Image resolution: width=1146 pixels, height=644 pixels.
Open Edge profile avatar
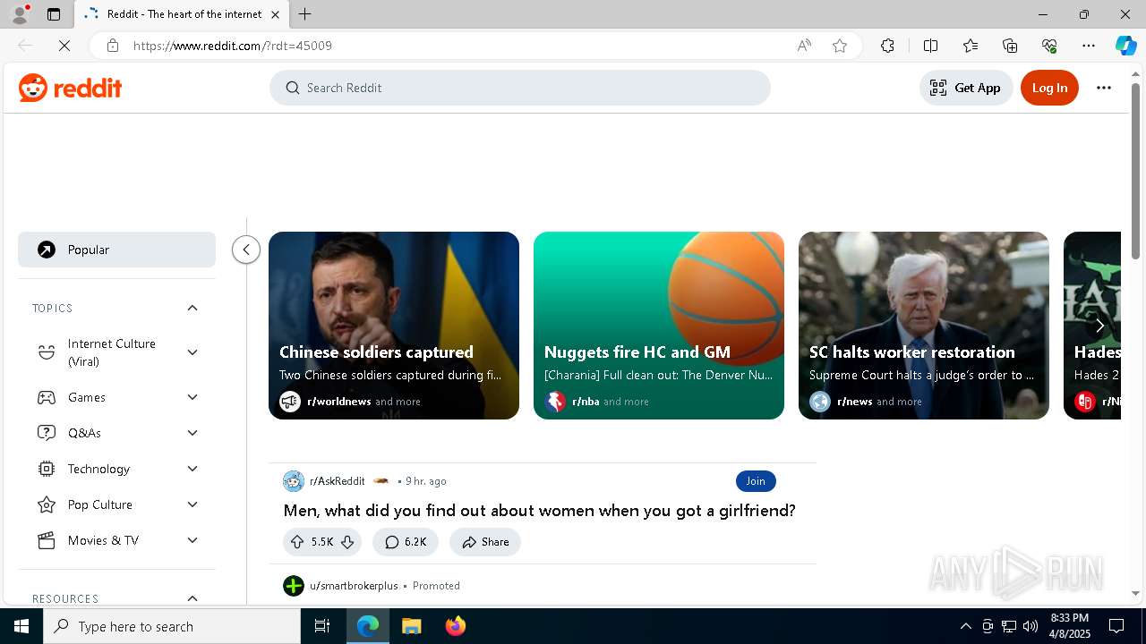(x=20, y=14)
